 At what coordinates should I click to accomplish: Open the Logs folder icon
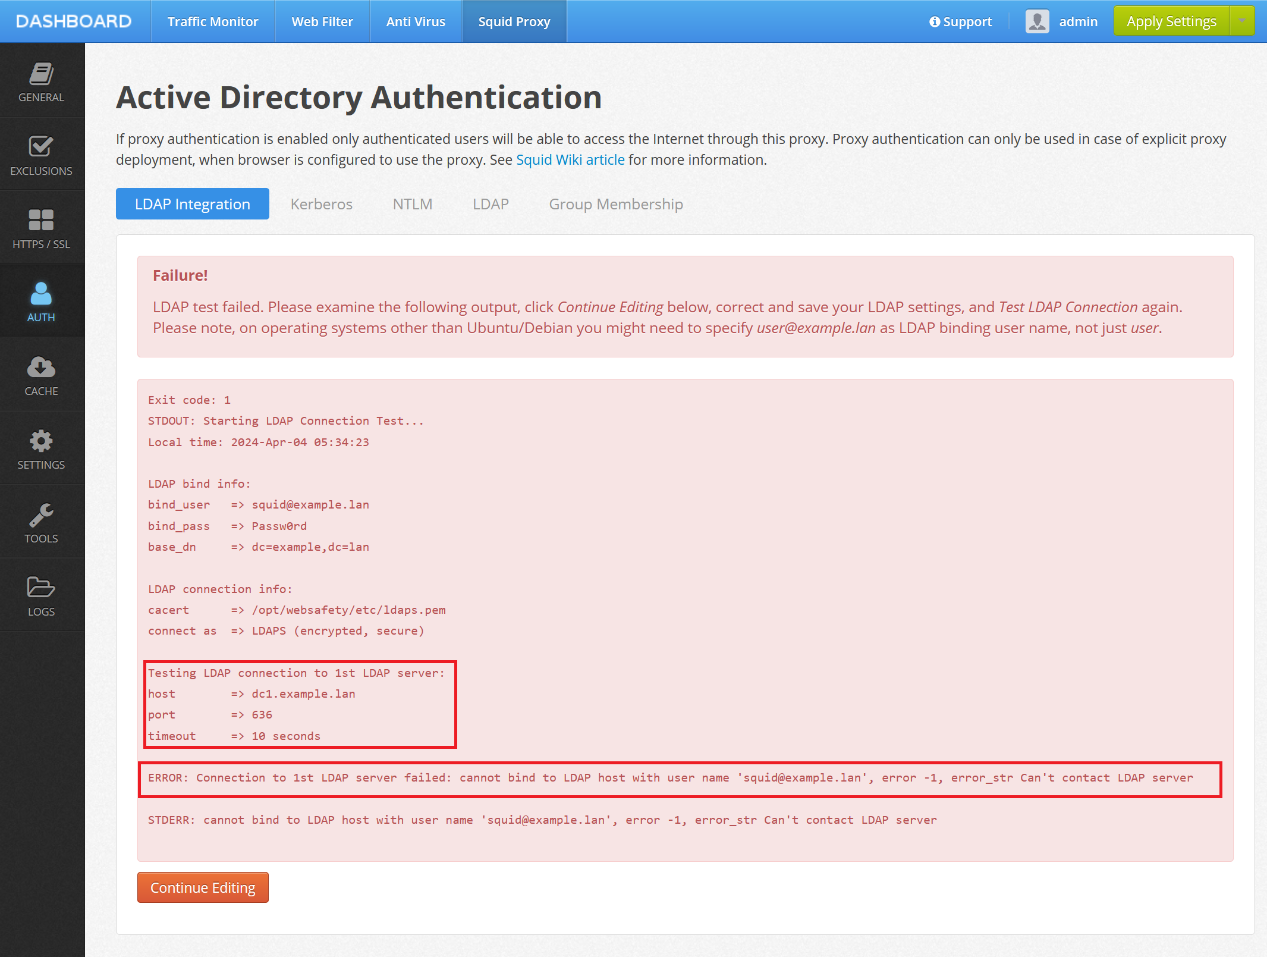point(41,588)
